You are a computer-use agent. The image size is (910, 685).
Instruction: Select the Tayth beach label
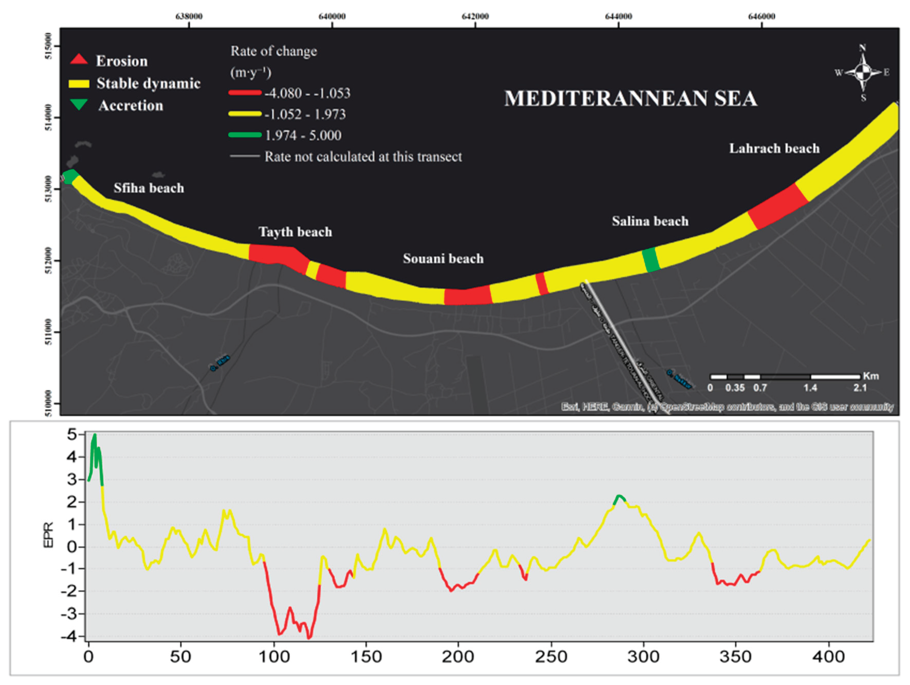295,232
